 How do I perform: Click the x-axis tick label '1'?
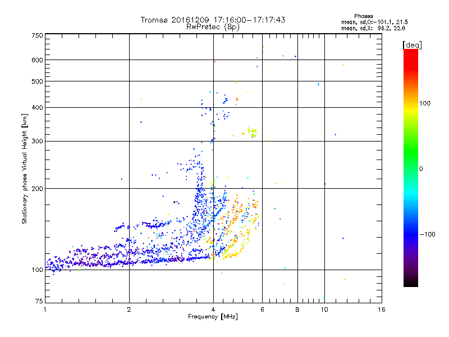(x=45, y=309)
